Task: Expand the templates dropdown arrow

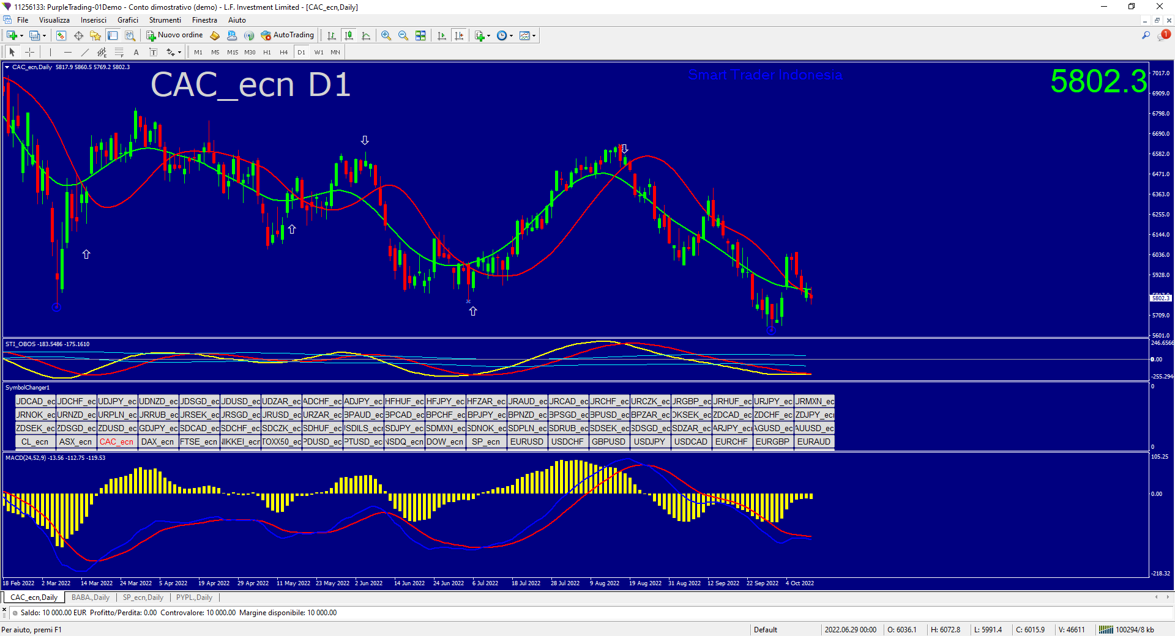Action: coord(534,35)
